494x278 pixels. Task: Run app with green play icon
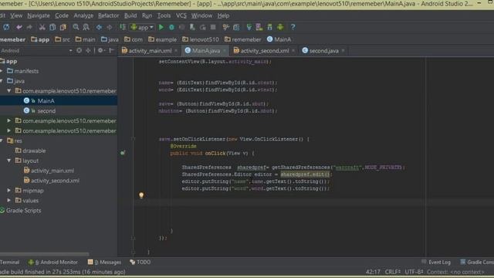161,28
